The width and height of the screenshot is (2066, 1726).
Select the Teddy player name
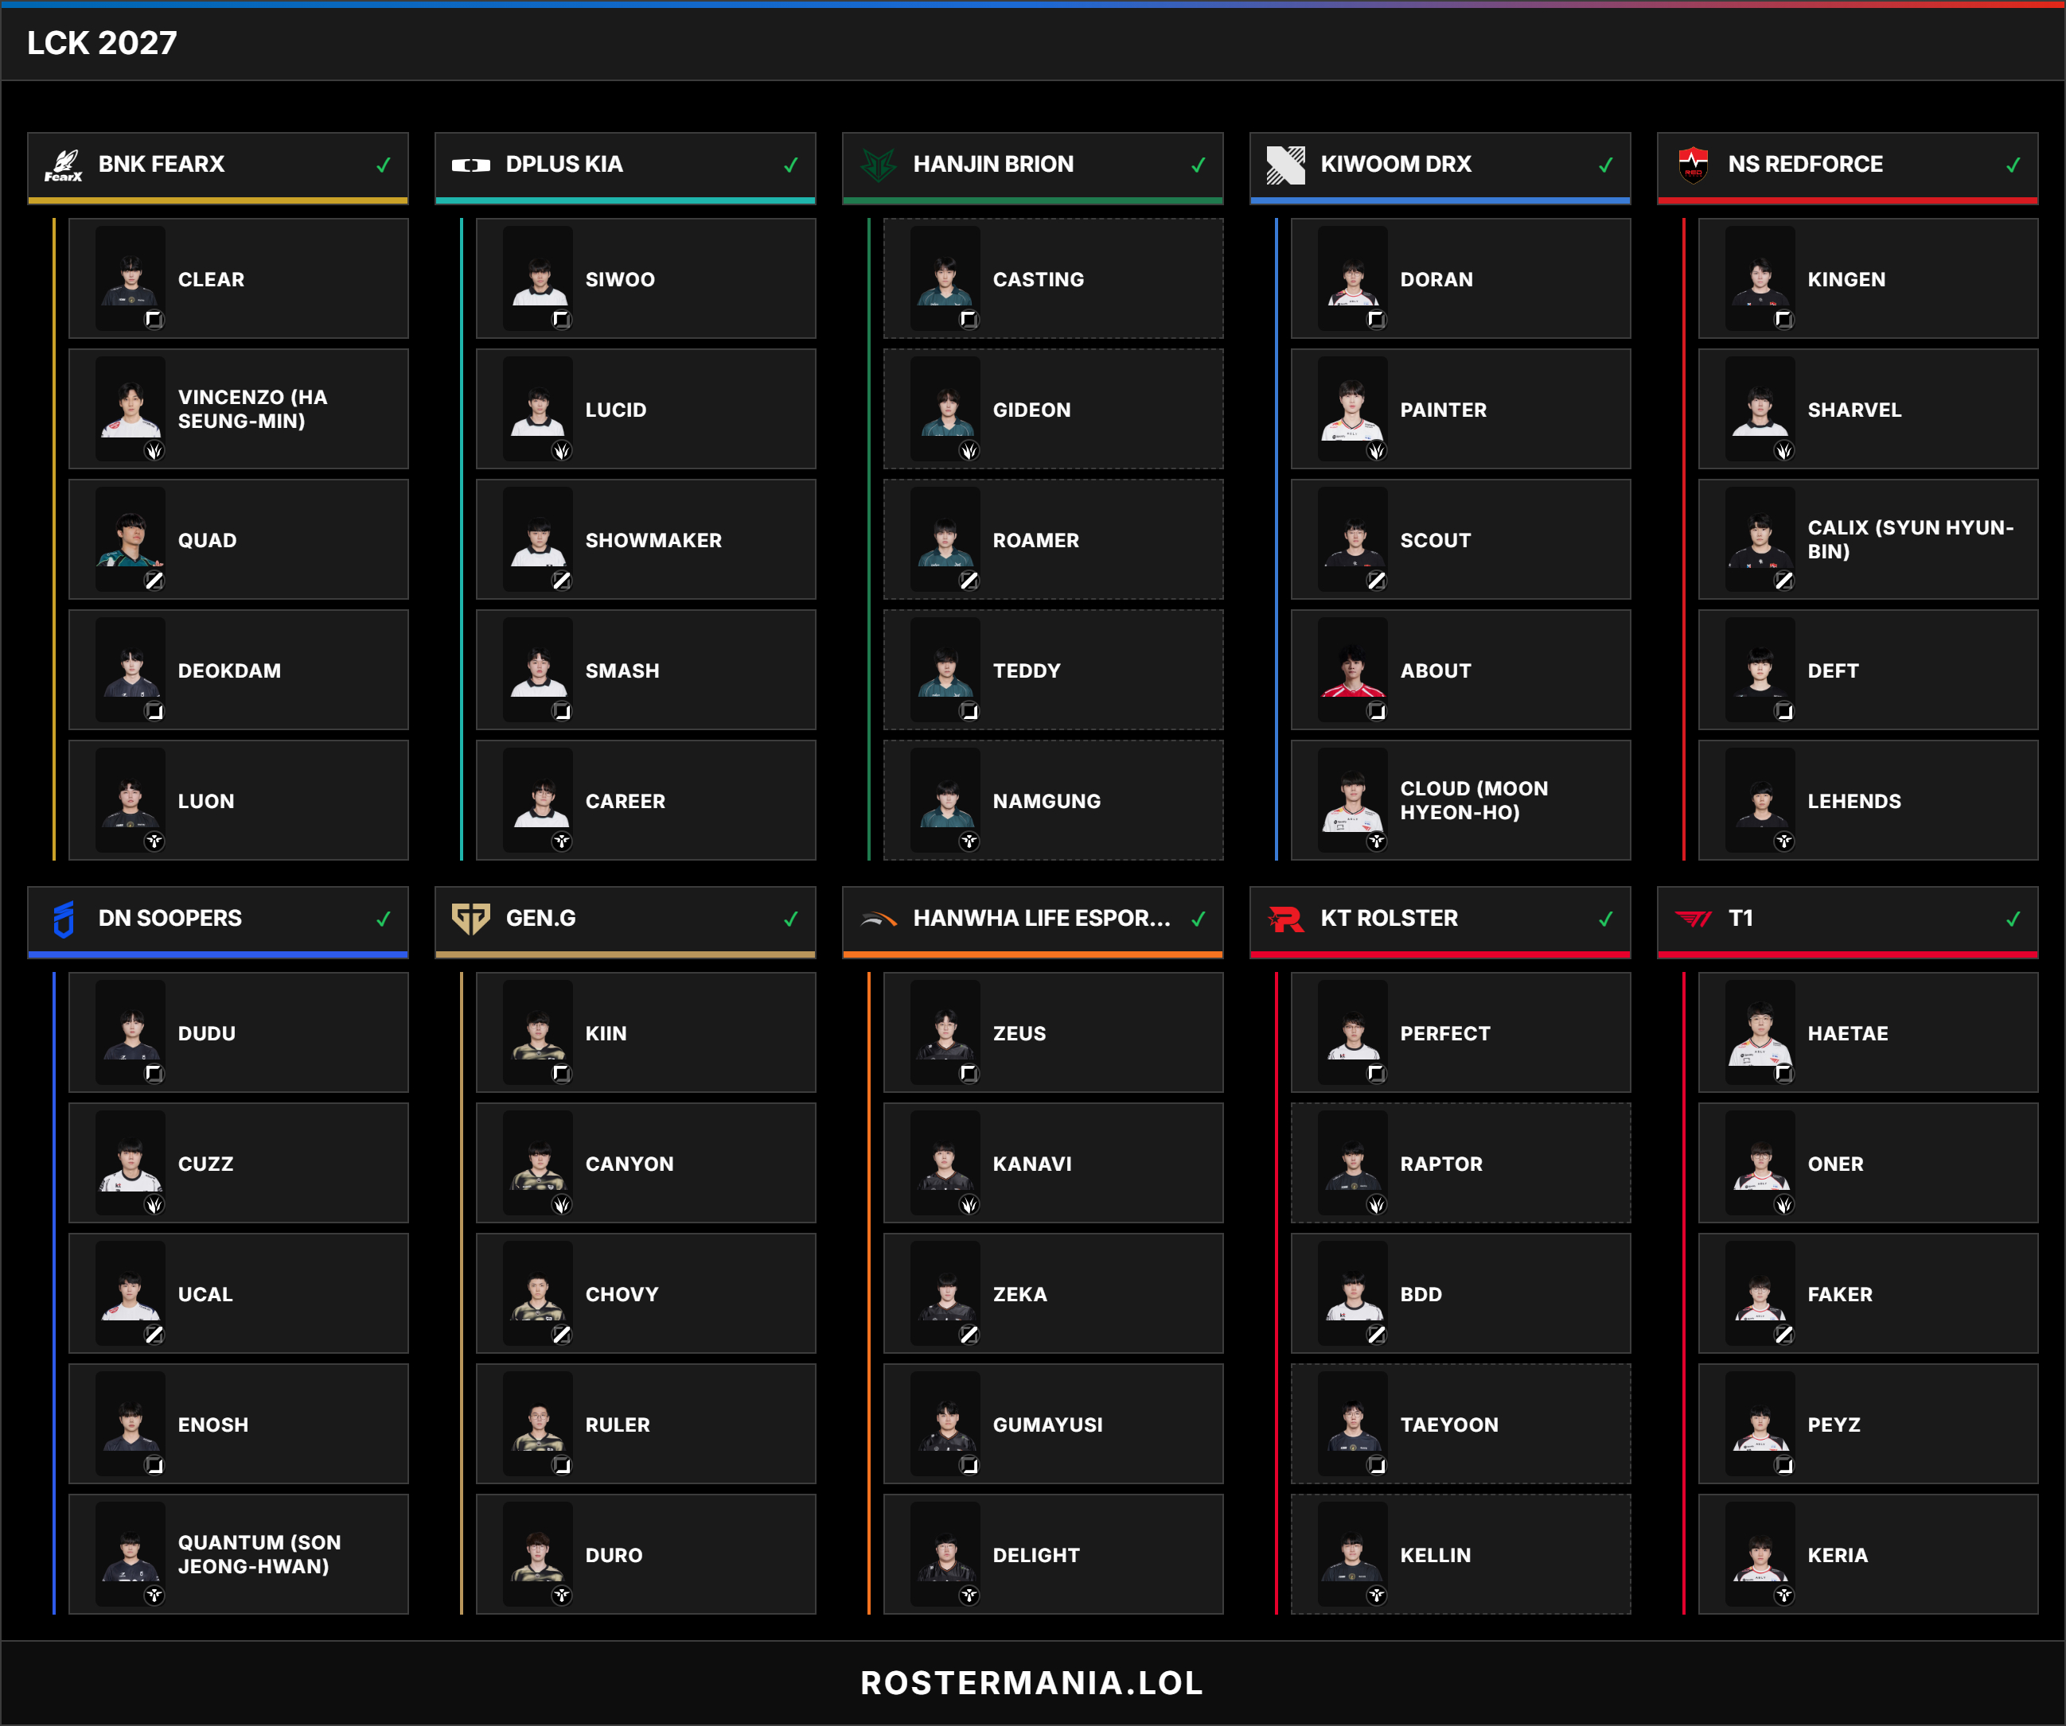pos(1026,671)
